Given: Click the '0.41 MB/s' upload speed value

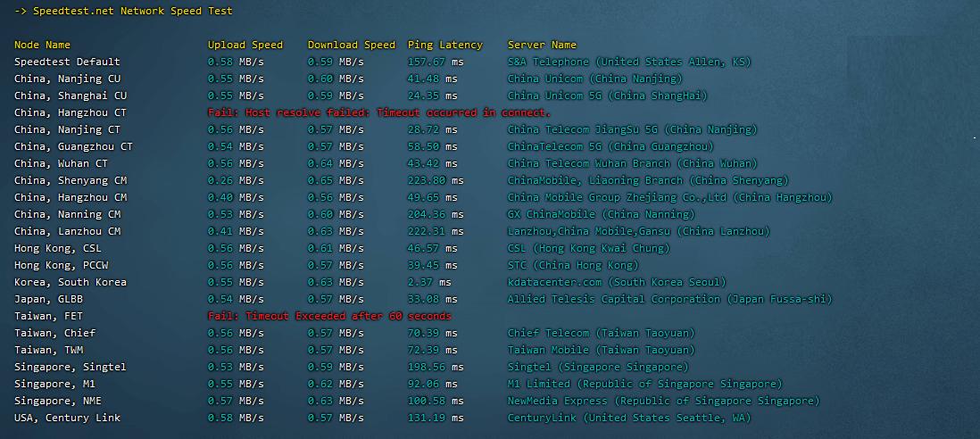Looking at the screenshot, I should (236, 231).
